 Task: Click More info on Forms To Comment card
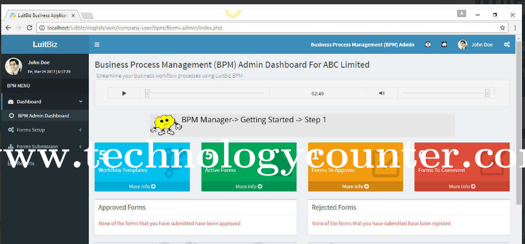(x=462, y=187)
